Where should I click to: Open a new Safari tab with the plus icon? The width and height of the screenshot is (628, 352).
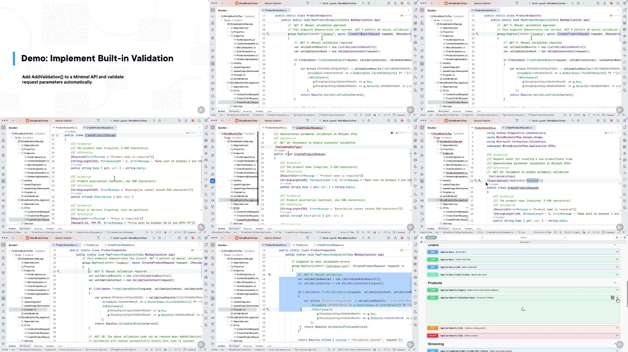click(x=621, y=237)
